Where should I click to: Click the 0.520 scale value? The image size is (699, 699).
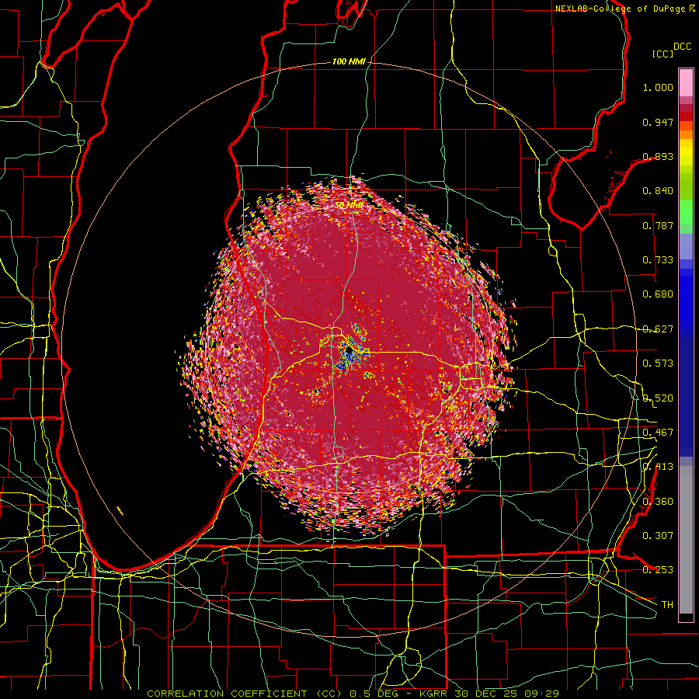658,398
